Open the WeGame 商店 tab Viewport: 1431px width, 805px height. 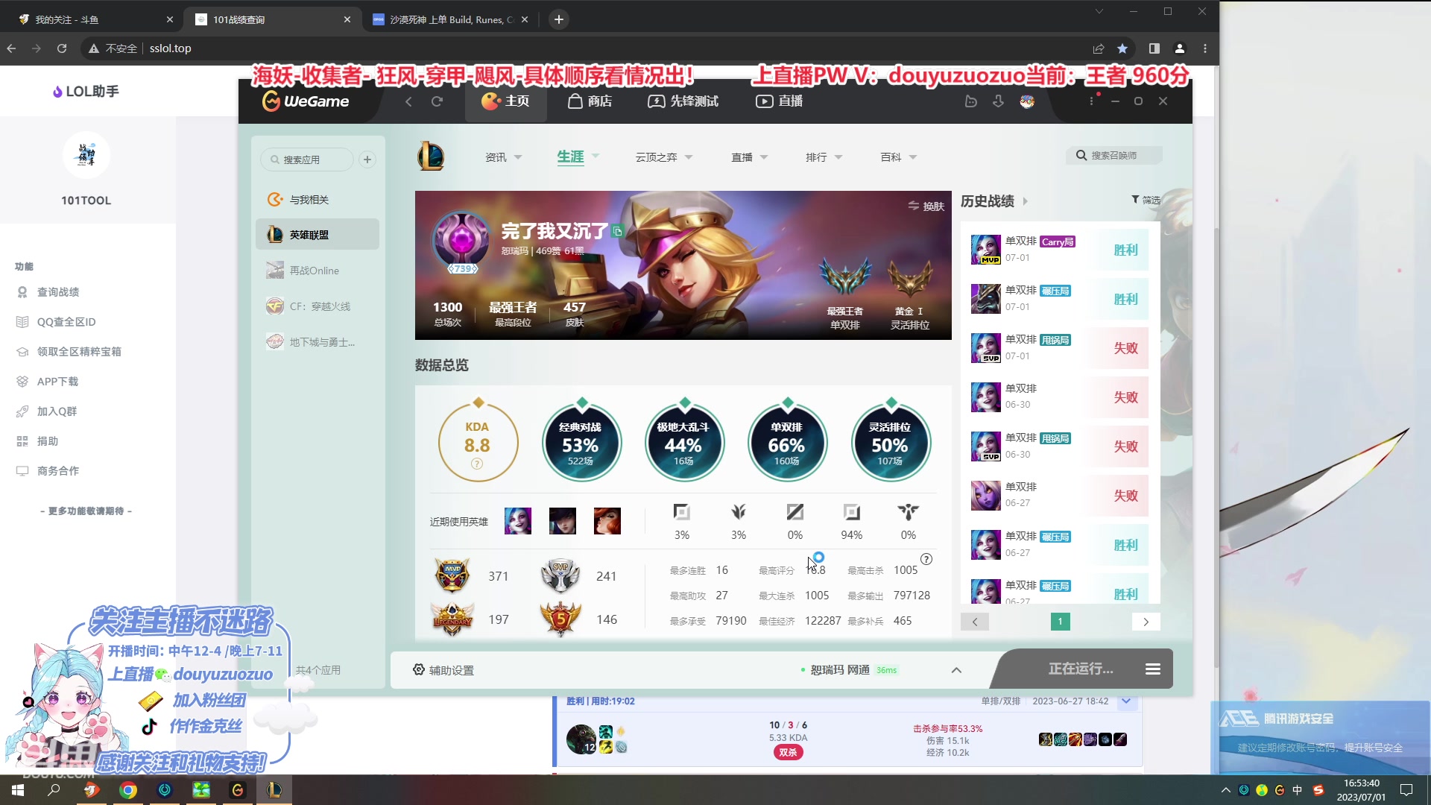pyautogui.click(x=590, y=101)
